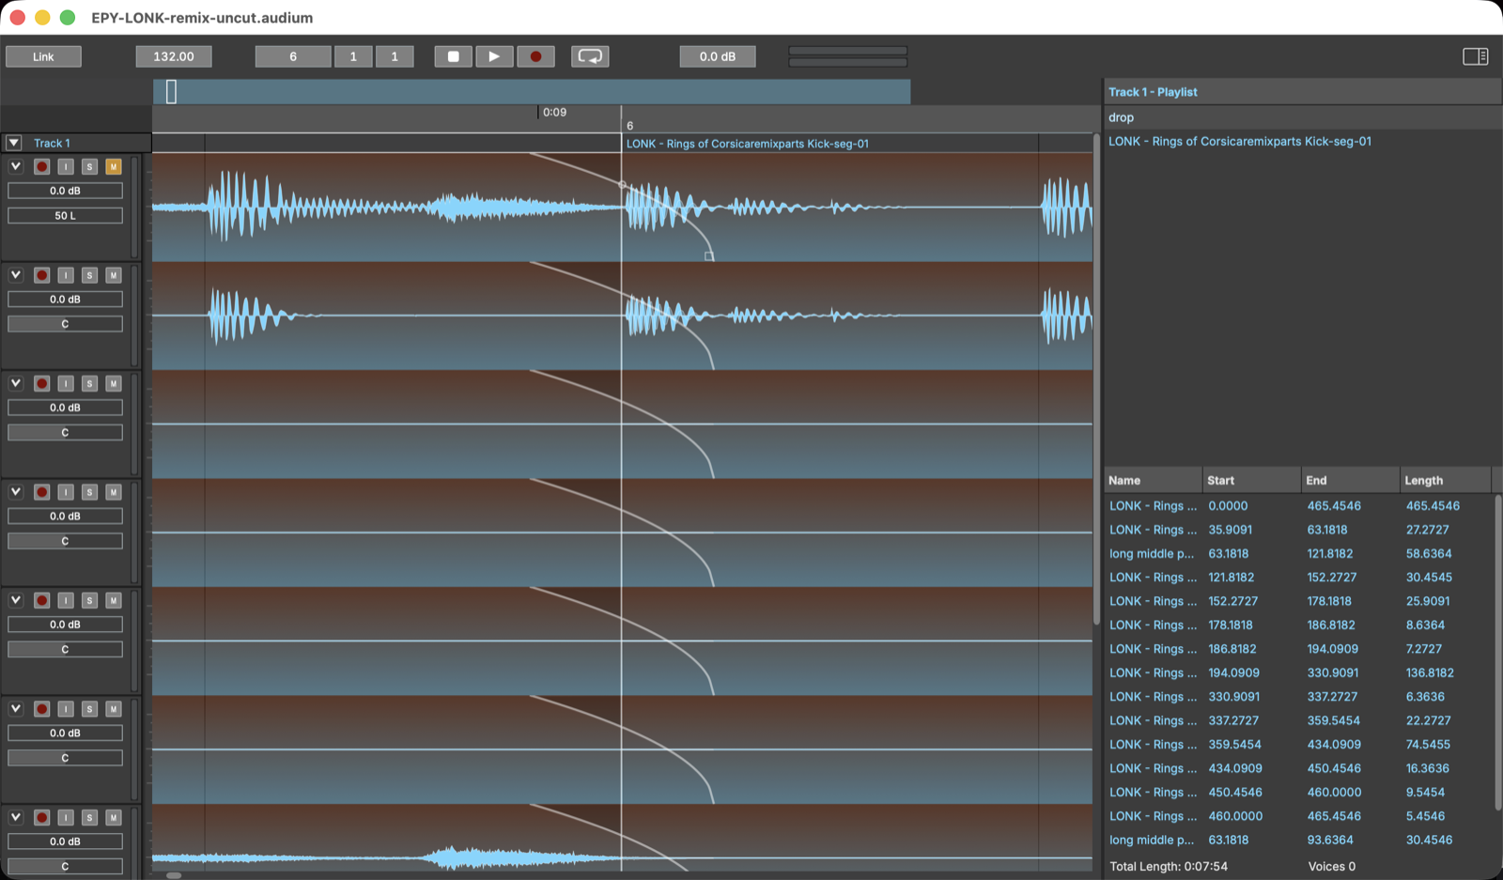Enable input monitor I on fourth channel
The width and height of the screenshot is (1503, 880).
[66, 492]
